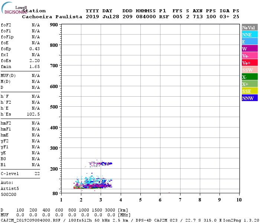This screenshot has width=260, height=223.
Task: Click the B1 parameter label
Action: point(3,165)
